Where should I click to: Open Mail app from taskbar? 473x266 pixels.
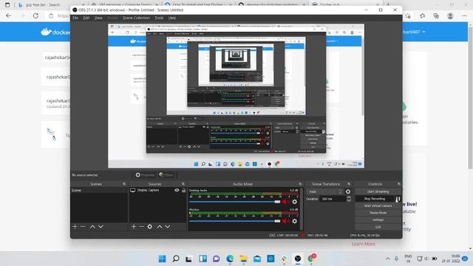[257, 259]
